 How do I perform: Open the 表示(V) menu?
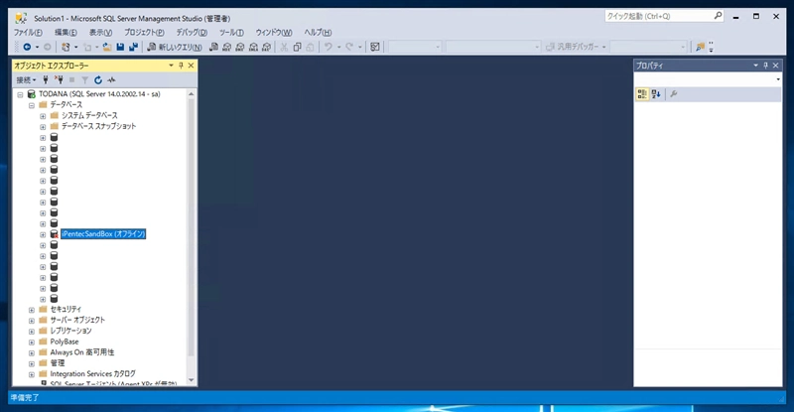(x=101, y=33)
